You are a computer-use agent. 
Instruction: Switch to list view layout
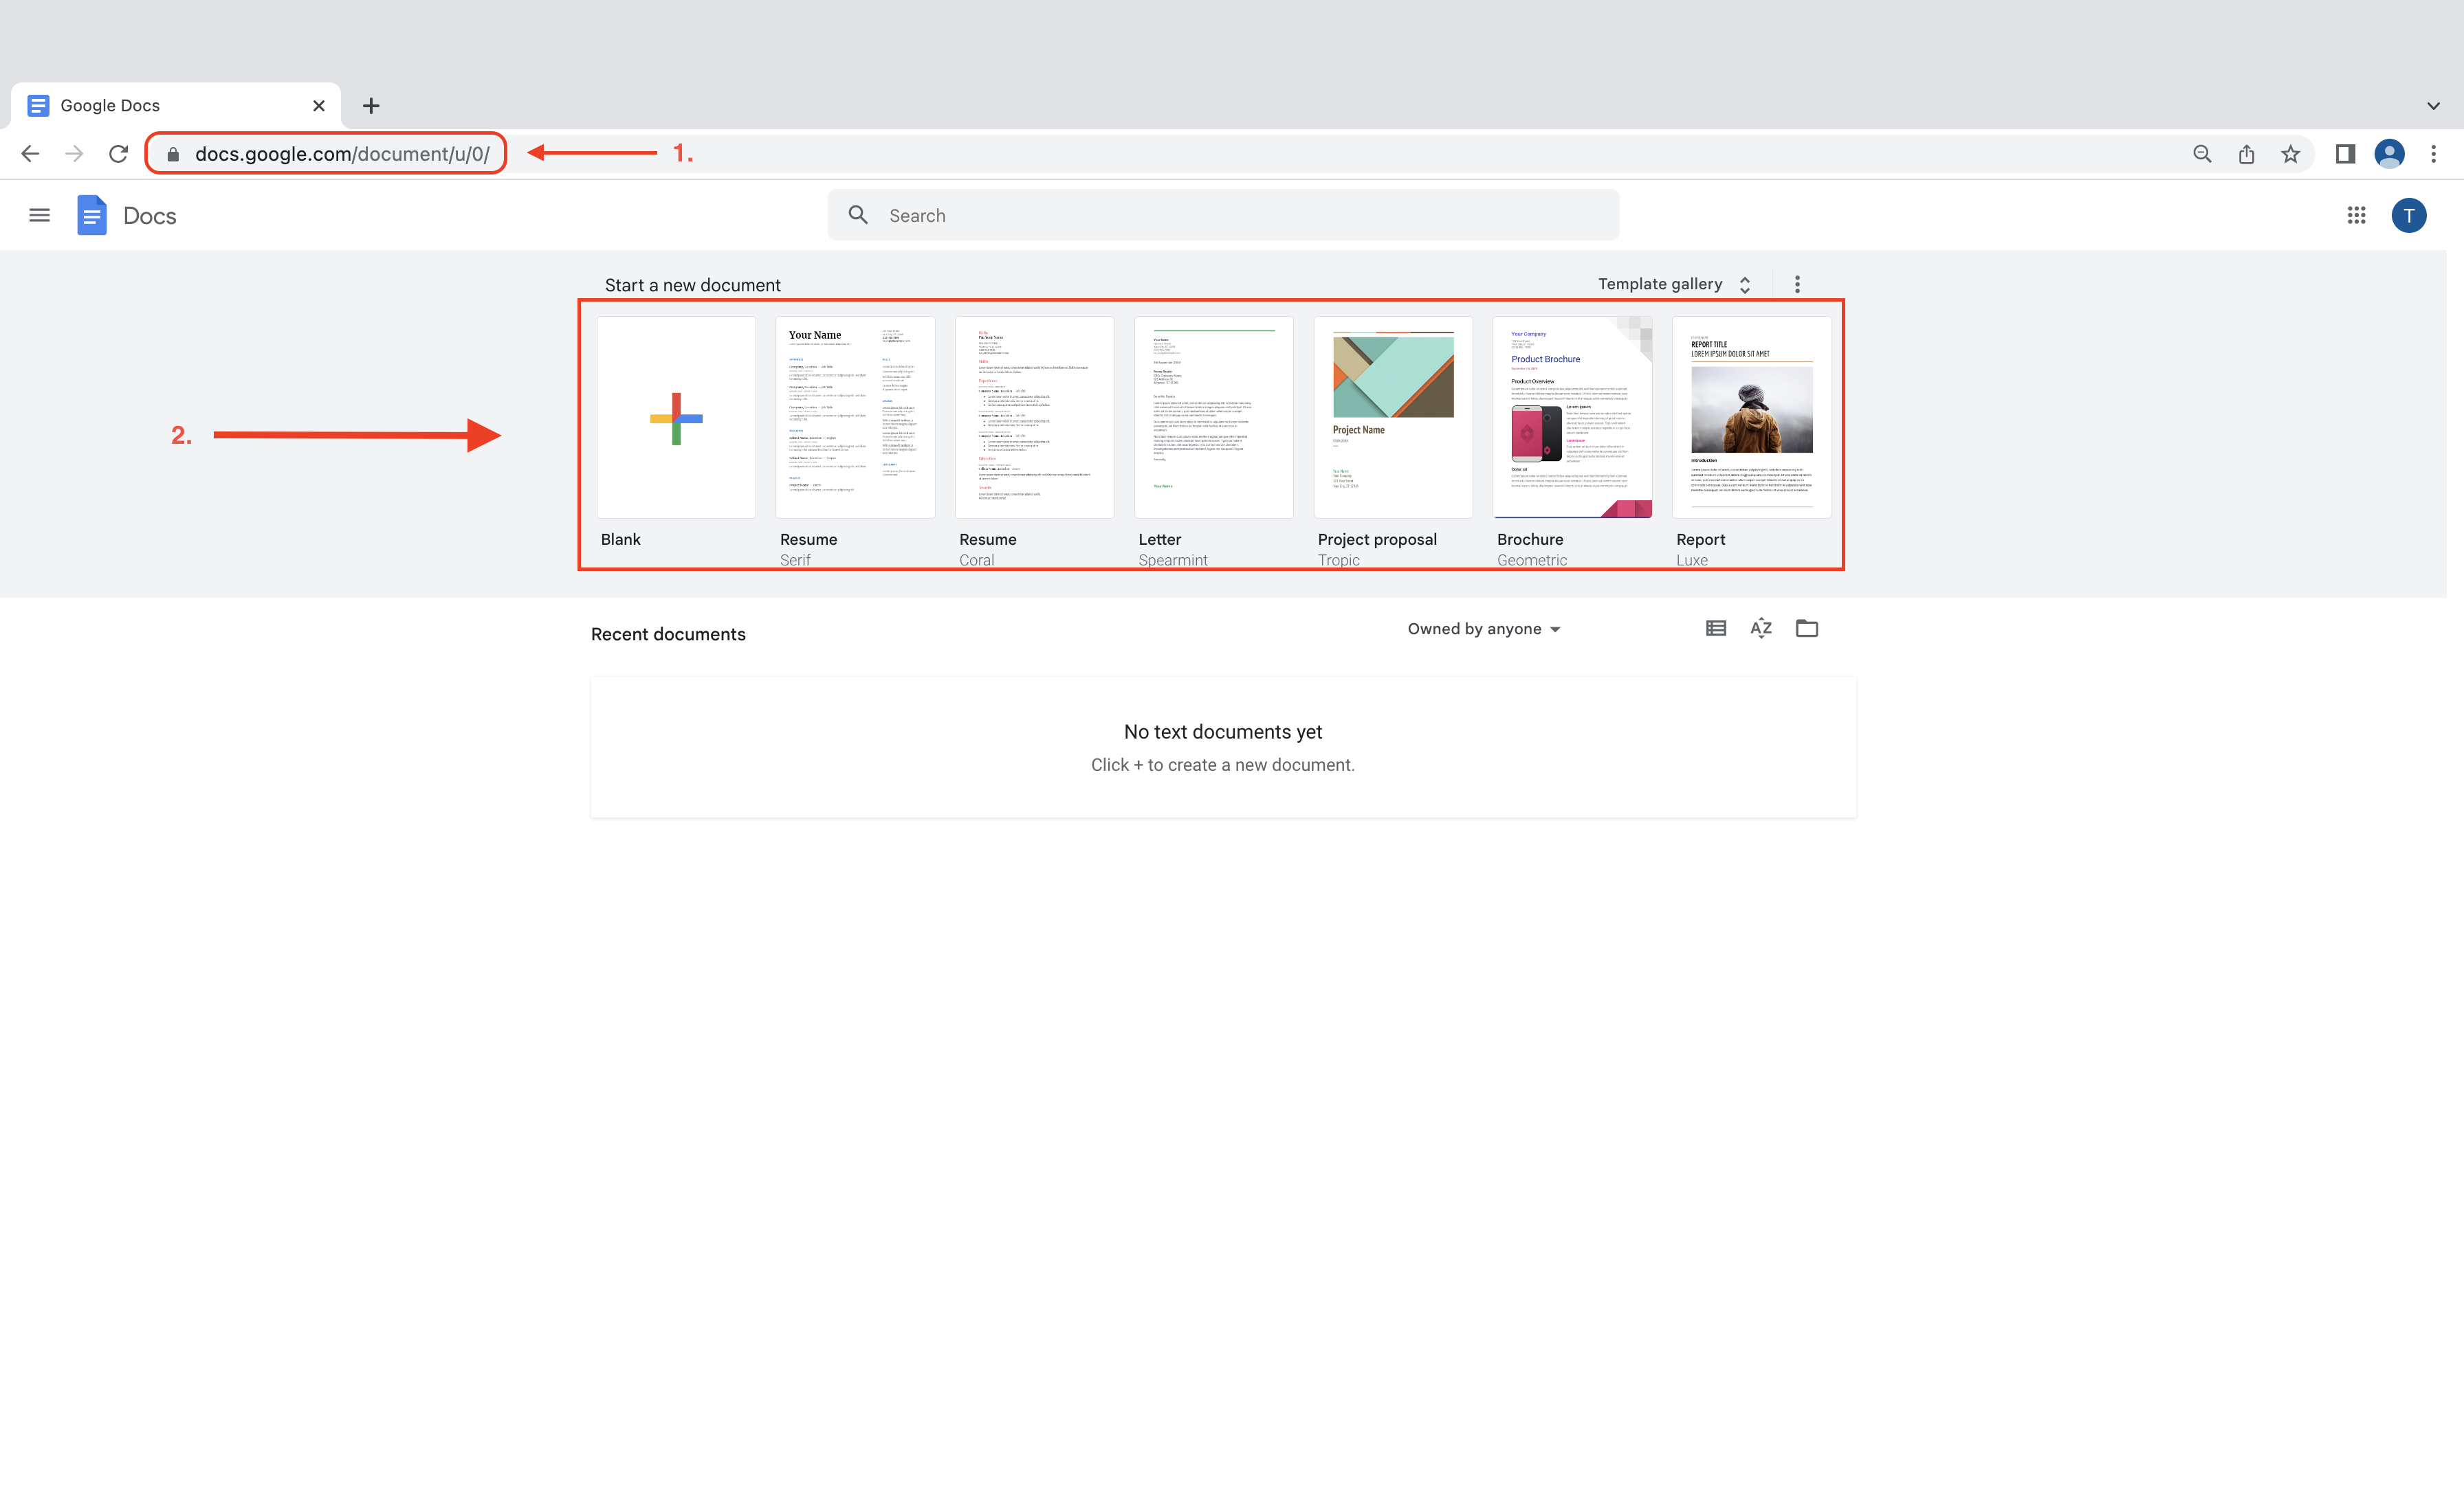click(1715, 629)
